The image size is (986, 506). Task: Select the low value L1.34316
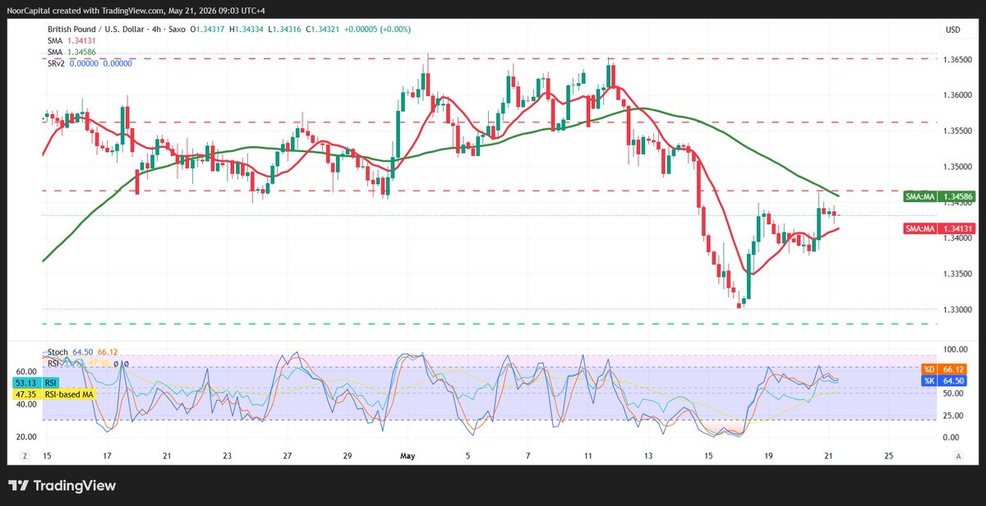point(286,30)
